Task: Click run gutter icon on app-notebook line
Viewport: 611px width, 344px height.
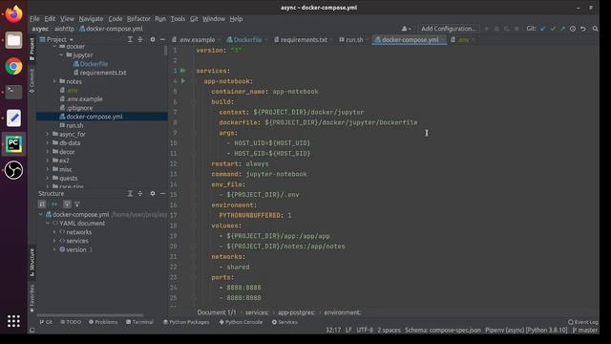Action: coord(183,80)
